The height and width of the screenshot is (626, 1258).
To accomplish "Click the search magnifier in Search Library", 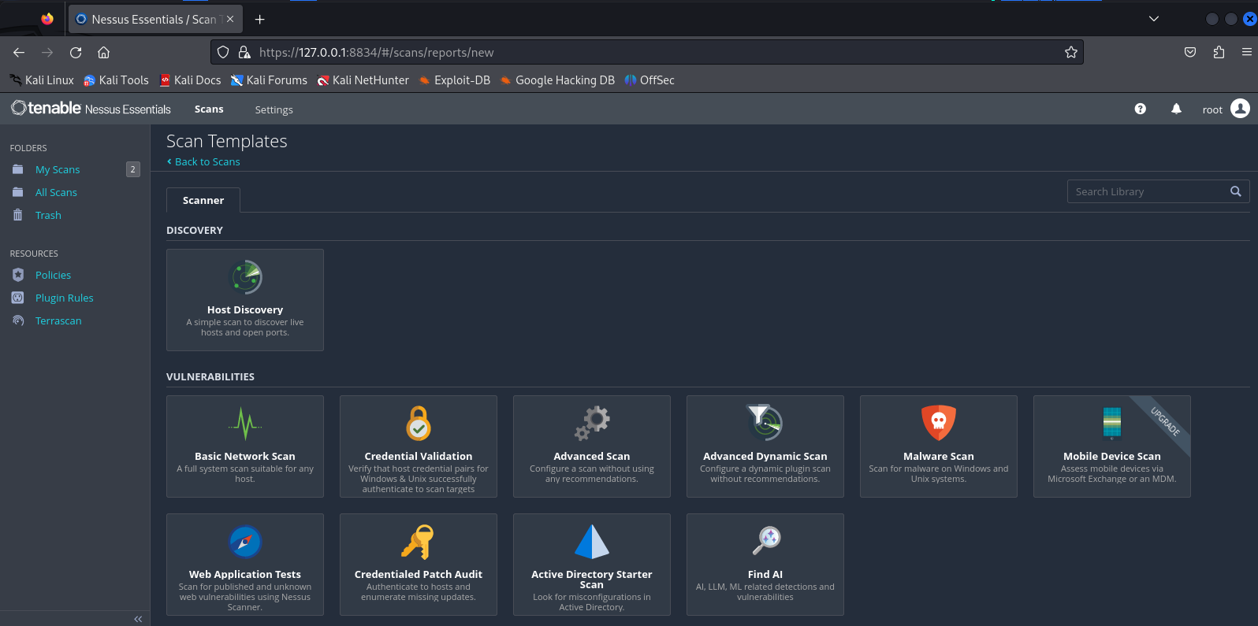I will point(1236,191).
